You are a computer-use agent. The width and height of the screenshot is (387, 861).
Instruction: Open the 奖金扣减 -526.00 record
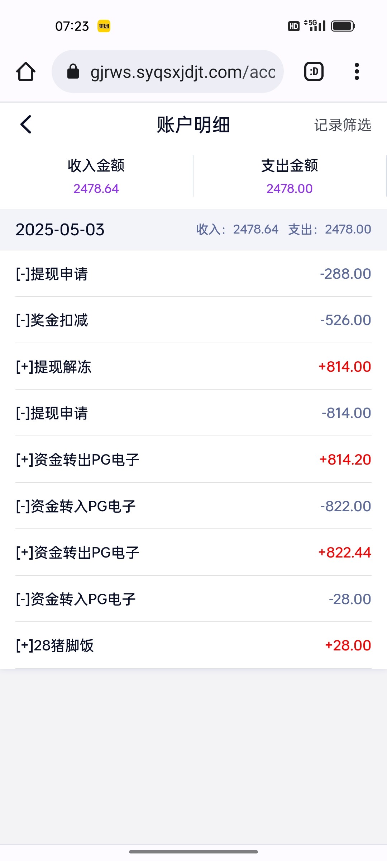193,320
